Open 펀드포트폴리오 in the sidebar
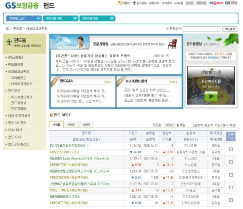Image resolution: width=243 pixels, height=209 pixels. tap(18, 144)
